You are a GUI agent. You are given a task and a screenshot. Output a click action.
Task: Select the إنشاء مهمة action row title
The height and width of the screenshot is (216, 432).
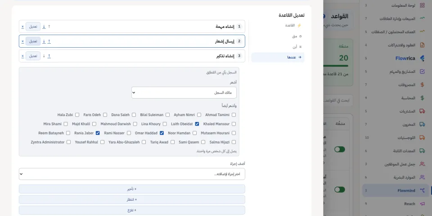click(225, 27)
